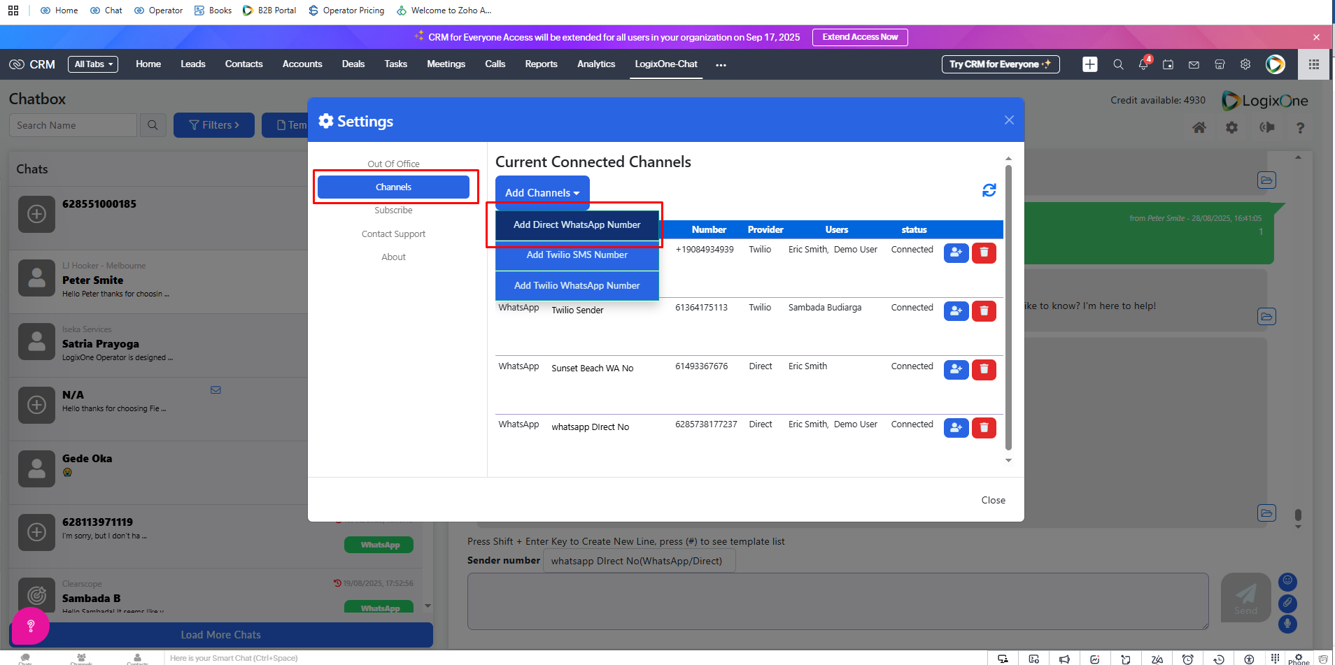Collapse the Add Channels dropdown
This screenshot has height=665, width=1335.
pos(542,192)
